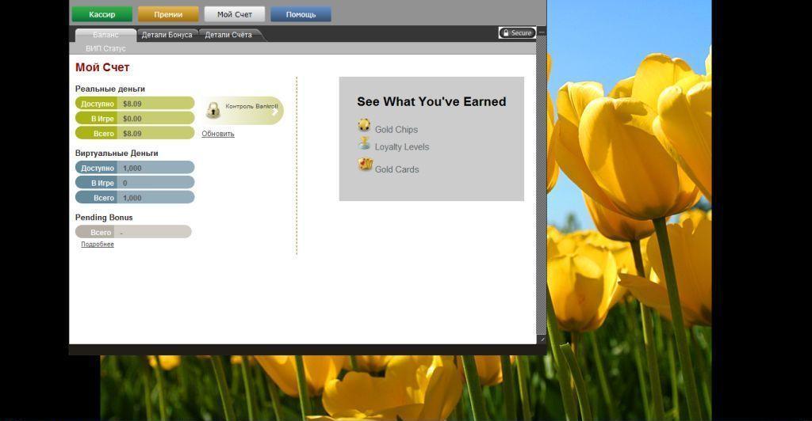The width and height of the screenshot is (812, 421).
Task: Click the resize grip at window corner
Action: pyautogui.click(x=542, y=339)
